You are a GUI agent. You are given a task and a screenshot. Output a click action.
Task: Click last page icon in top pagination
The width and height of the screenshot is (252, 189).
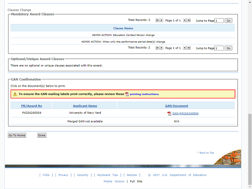tap(189, 20)
